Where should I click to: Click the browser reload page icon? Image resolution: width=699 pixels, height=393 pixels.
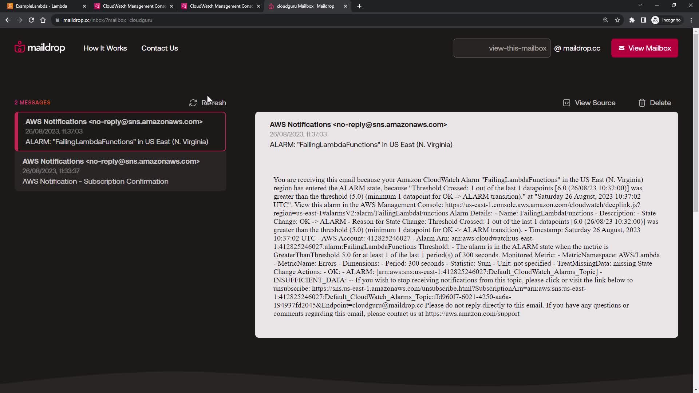point(31,20)
